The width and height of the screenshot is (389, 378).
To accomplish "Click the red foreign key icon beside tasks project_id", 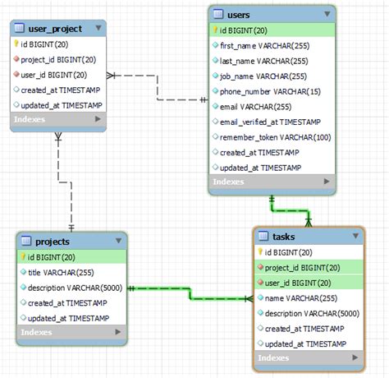I will pyautogui.click(x=260, y=267).
